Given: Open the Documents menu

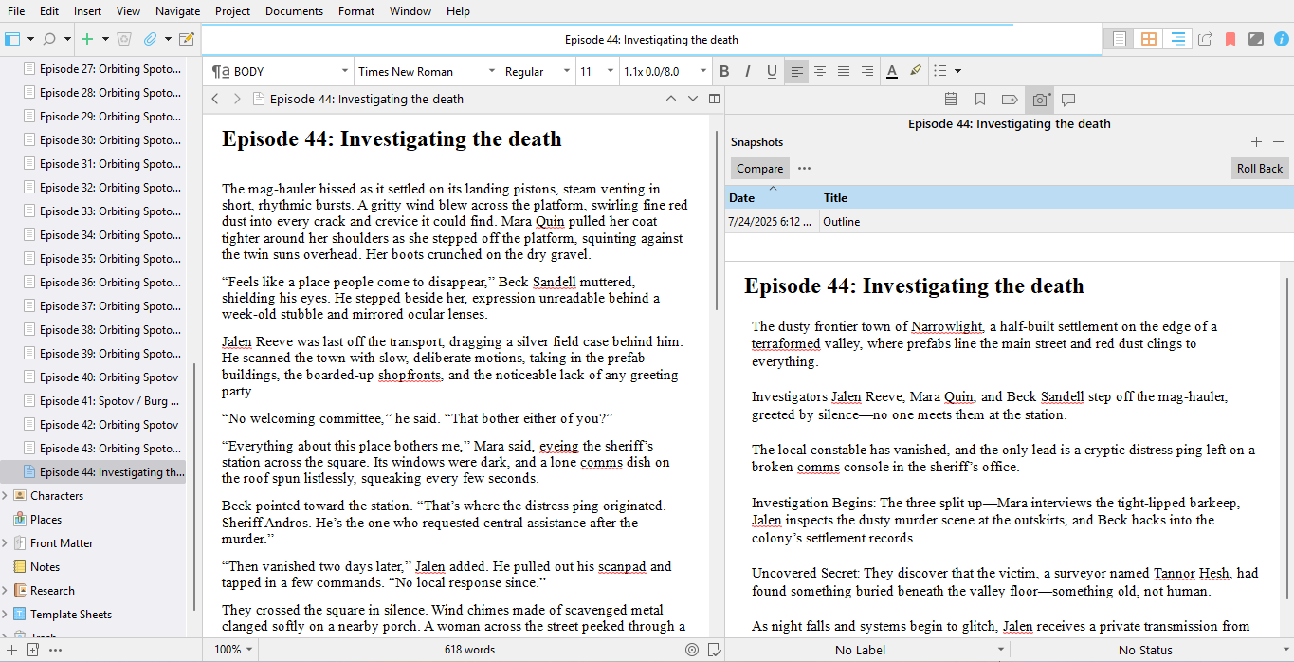Looking at the screenshot, I should tap(294, 11).
